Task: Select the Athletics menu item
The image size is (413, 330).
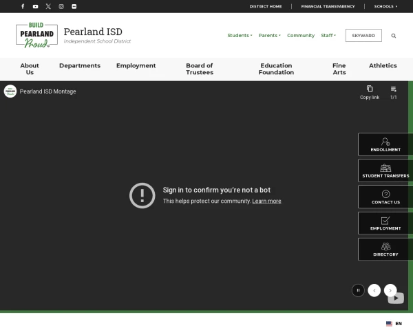Action: click(x=383, y=66)
